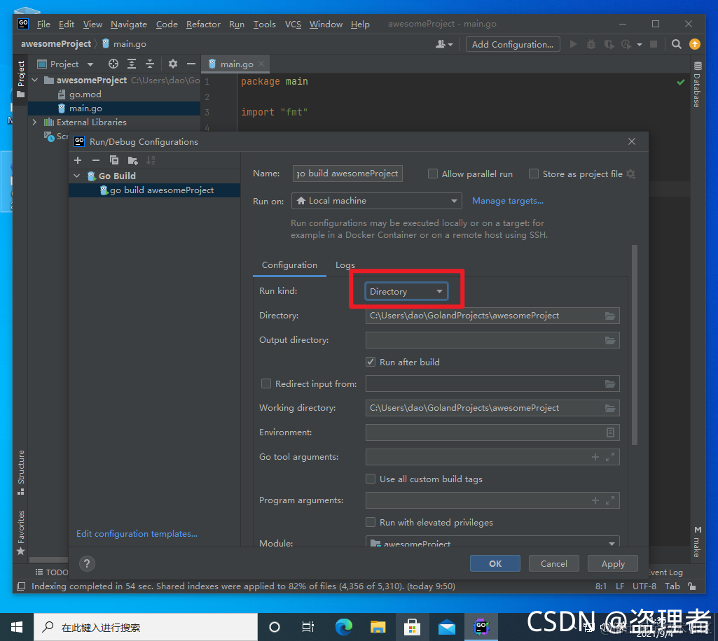Open Code With Me user icon

point(443,44)
